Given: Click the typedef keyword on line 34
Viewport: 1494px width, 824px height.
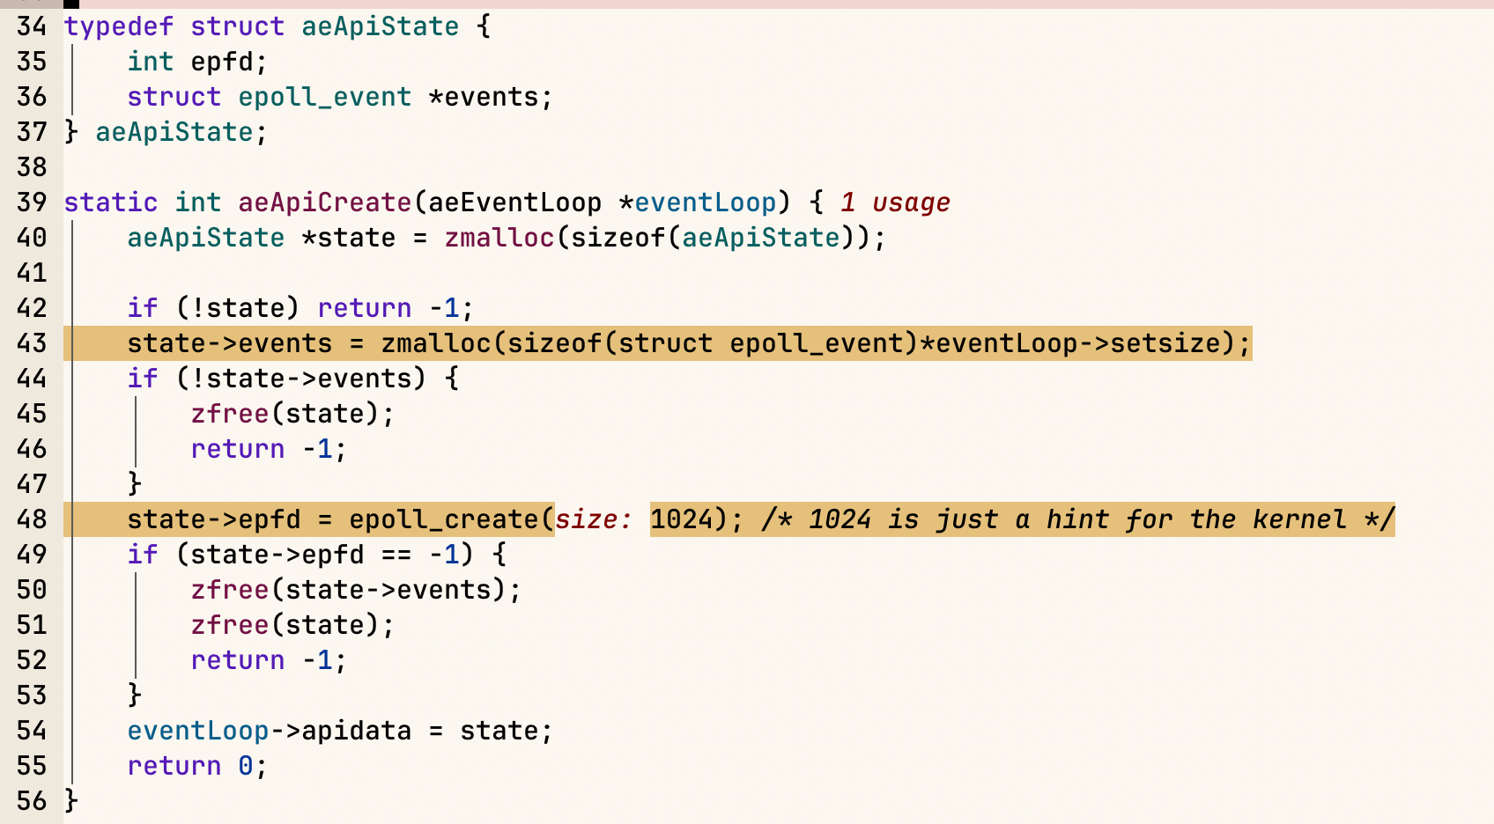Looking at the screenshot, I should coord(118,26).
